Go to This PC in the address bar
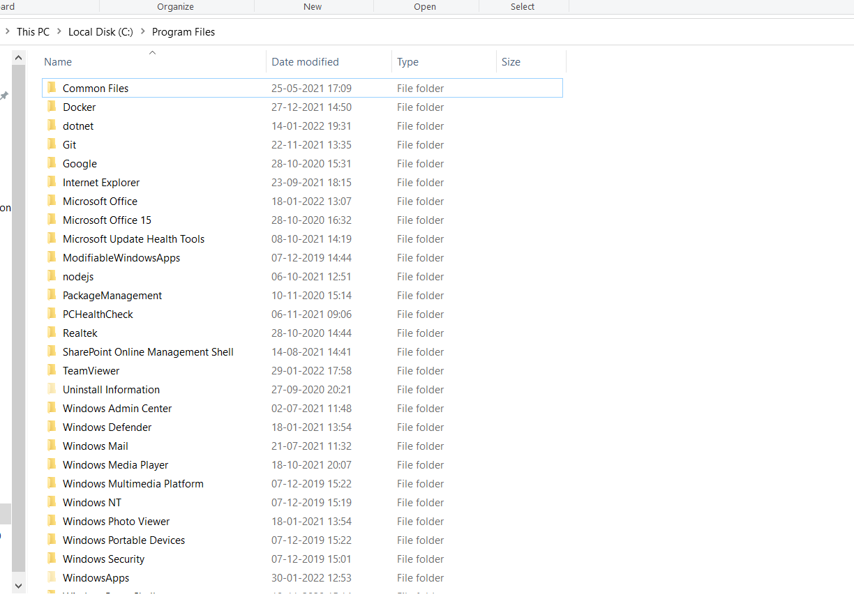 pyautogui.click(x=33, y=31)
